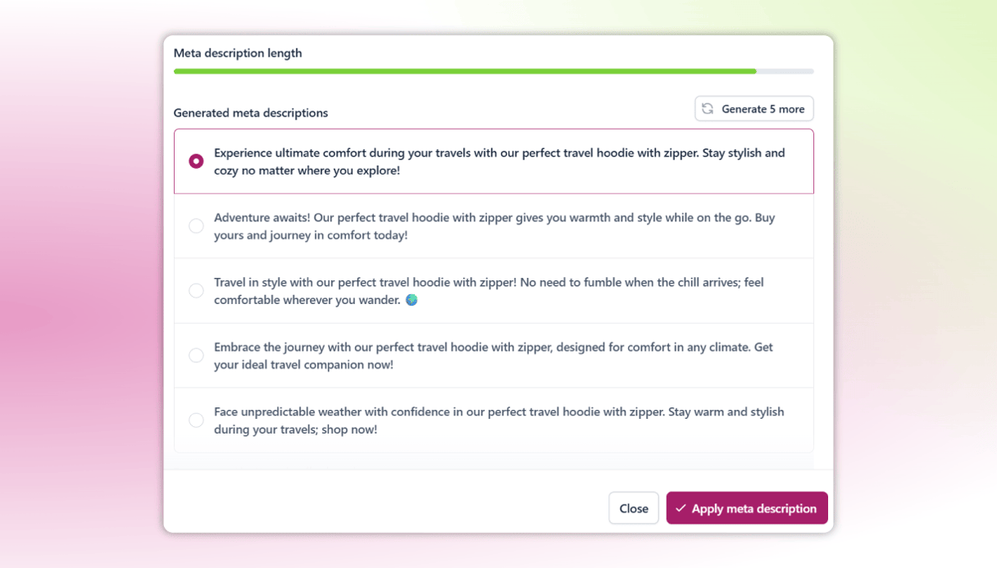The height and width of the screenshot is (568, 997).
Task: Click the green filled part of the length bar
Action: [x=464, y=71]
